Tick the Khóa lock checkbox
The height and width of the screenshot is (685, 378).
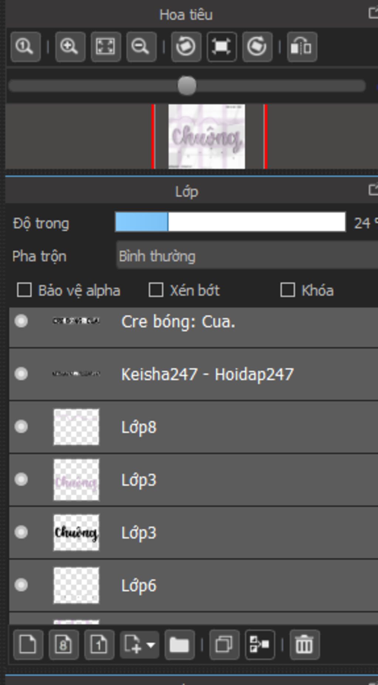[x=288, y=290]
